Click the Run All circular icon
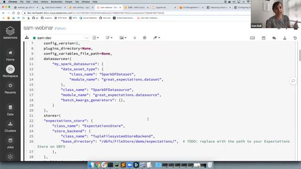 pos(144,38)
